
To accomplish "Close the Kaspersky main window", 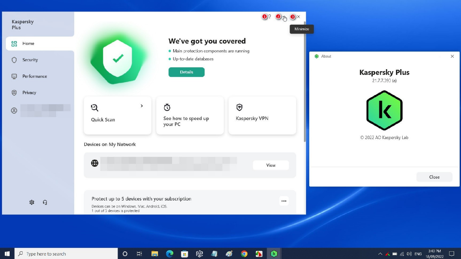I will [x=298, y=17].
